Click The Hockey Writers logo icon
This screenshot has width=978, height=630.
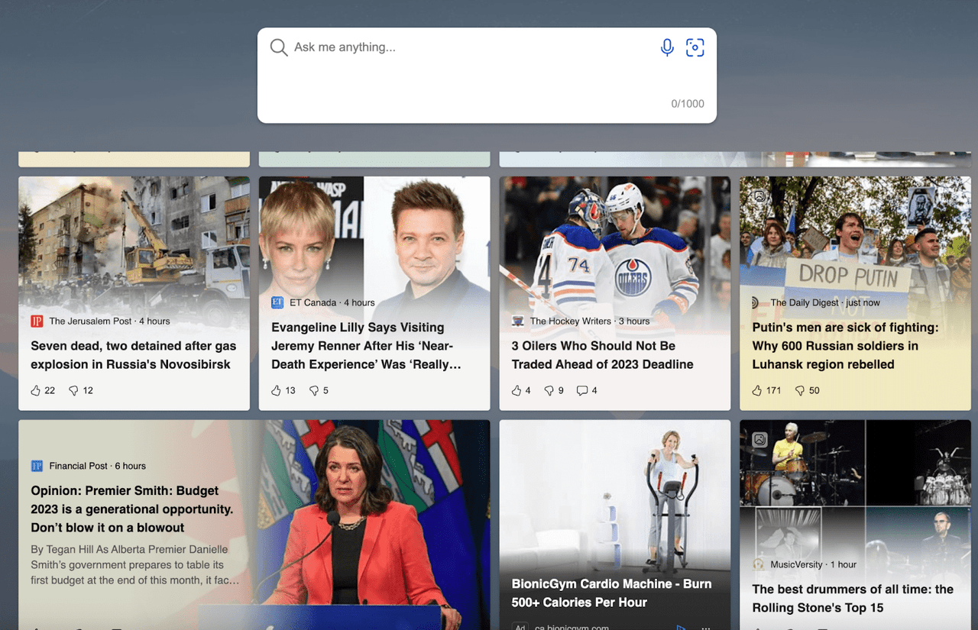pyautogui.click(x=517, y=321)
